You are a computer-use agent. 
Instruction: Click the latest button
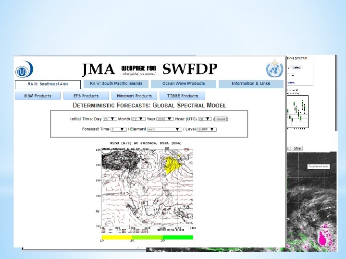pyautogui.click(x=221, y=119)
